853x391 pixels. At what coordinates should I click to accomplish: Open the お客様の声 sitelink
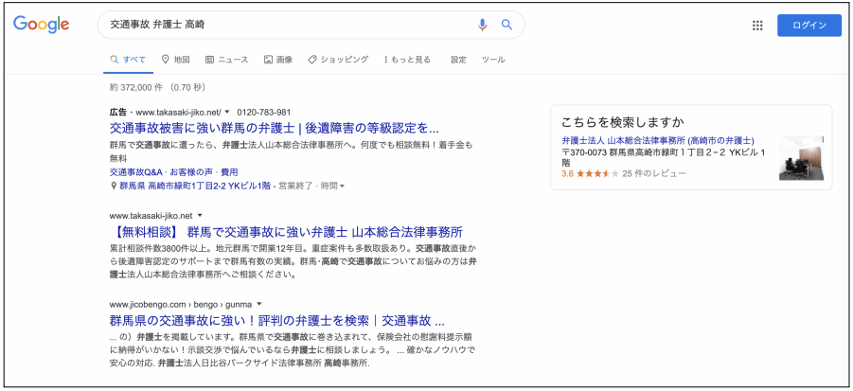point(192,172)
